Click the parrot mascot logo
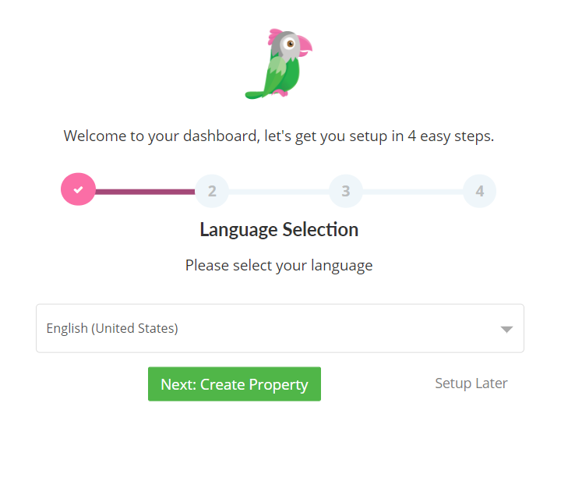The width and height of the screenshot is (575, 477). [279, 64]
